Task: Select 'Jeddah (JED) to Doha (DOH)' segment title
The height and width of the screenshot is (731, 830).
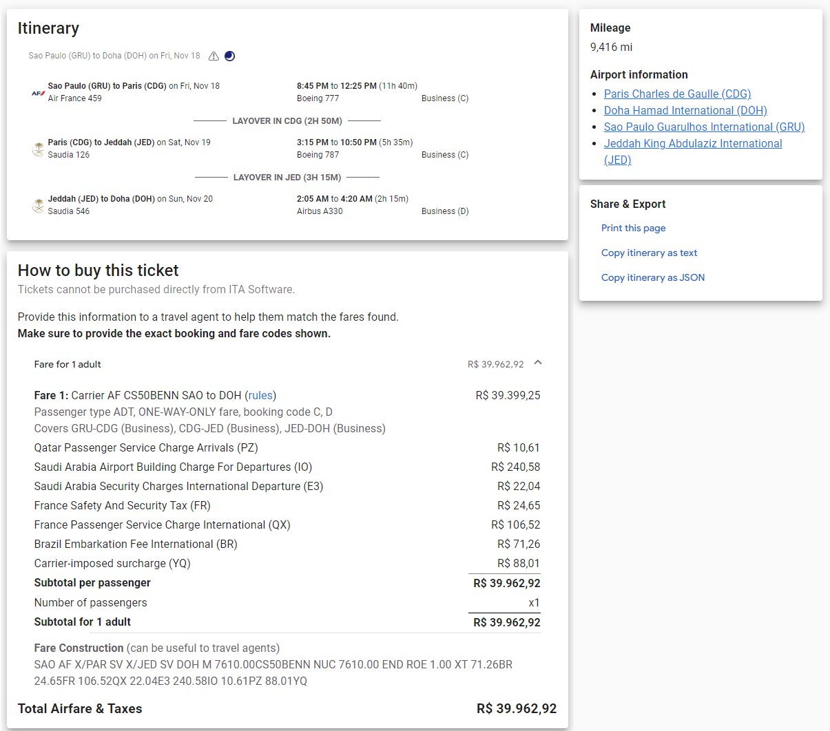Action: [102, 199]
